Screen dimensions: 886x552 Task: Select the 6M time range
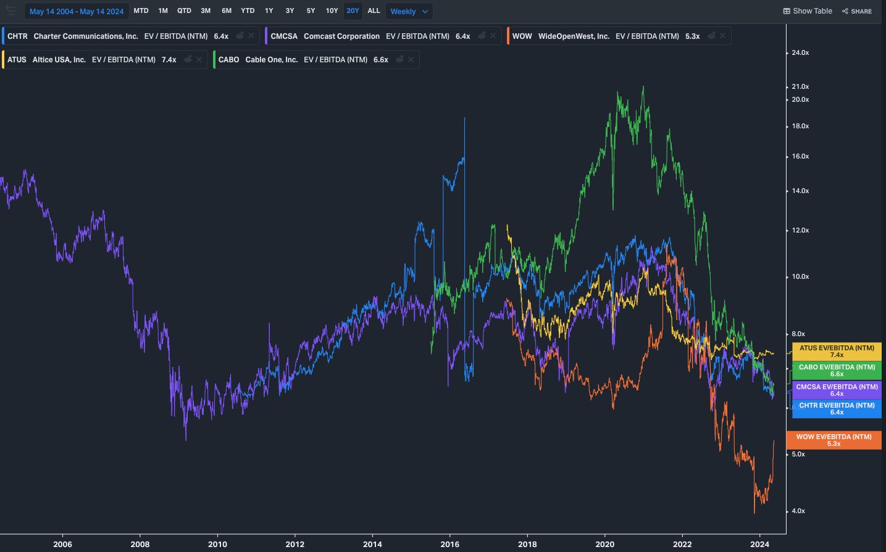227,10
